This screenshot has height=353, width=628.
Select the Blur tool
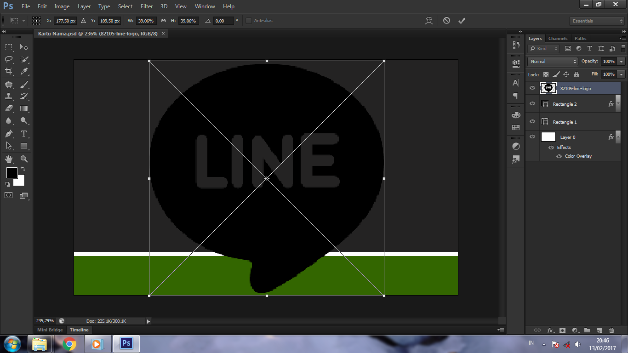9,120
